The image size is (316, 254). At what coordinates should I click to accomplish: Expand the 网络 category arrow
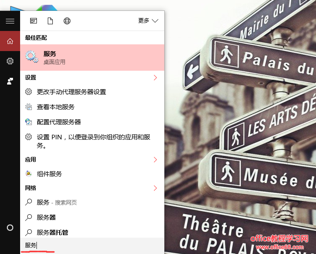155,188
